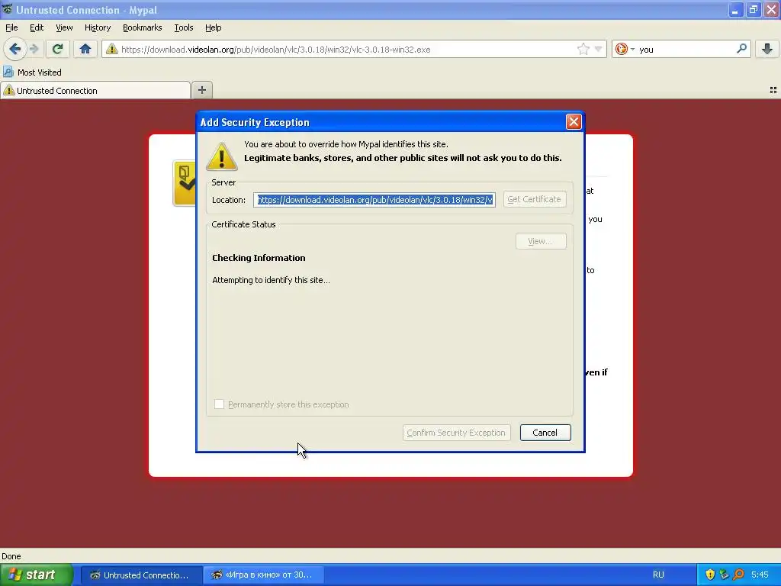
Task: Click the taskbar clock showing 5:45
Action: [x=760, y=575]
